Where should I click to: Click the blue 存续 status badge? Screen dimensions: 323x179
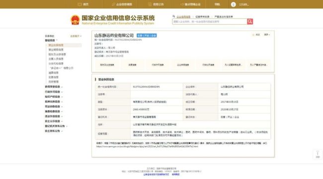click(147, 36)
